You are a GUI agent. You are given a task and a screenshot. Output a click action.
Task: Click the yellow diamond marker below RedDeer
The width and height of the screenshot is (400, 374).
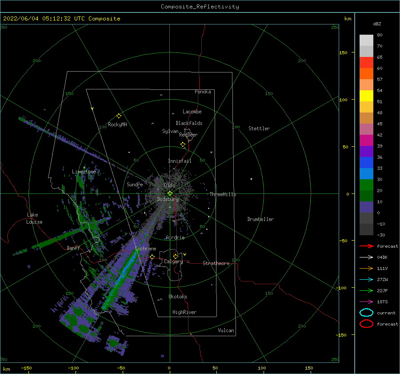pyautogui.click(x=183, y=145)
